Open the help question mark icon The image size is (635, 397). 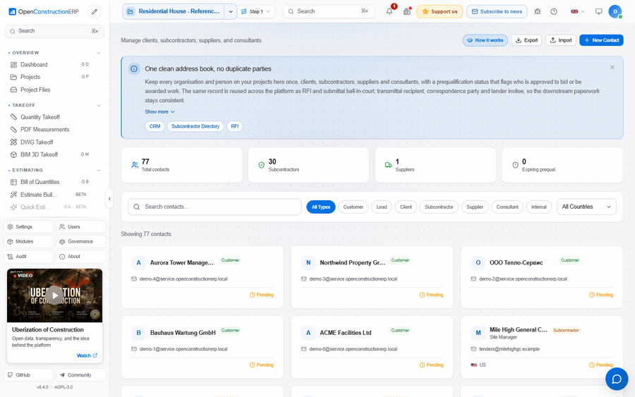point(554,11)
